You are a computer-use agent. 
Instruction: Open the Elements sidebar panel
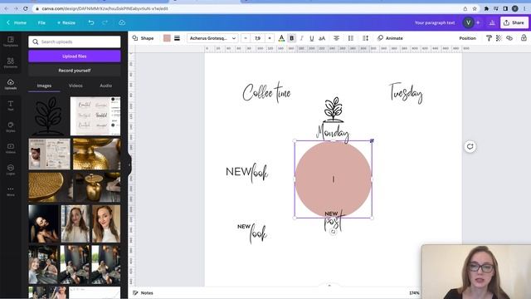pos(11,63)
